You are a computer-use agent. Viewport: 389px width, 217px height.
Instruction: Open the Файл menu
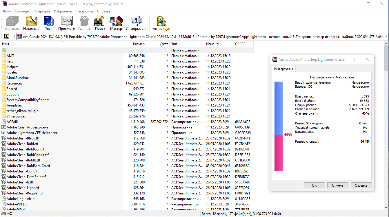pyautogui.click(x=6, y=11)
